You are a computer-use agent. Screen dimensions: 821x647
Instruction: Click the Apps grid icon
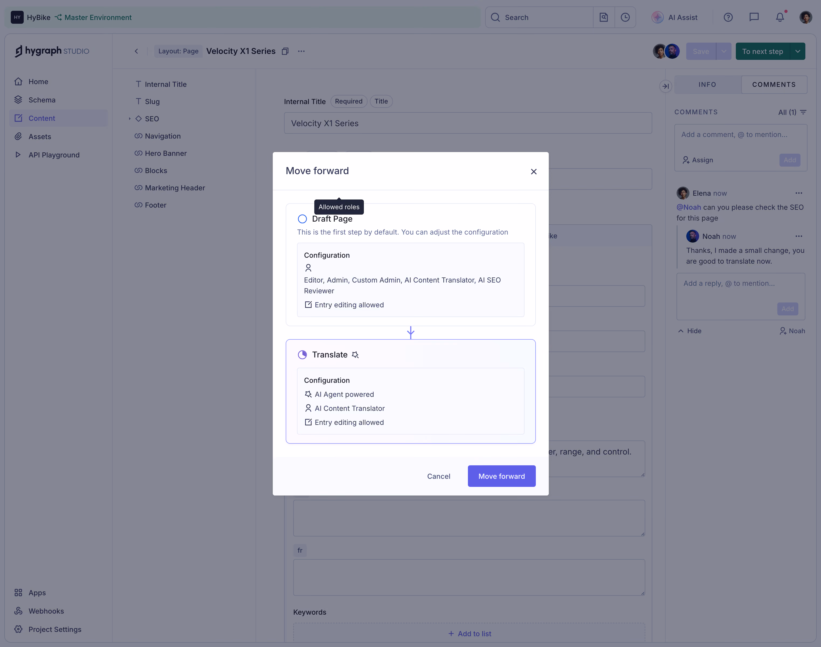18,593
